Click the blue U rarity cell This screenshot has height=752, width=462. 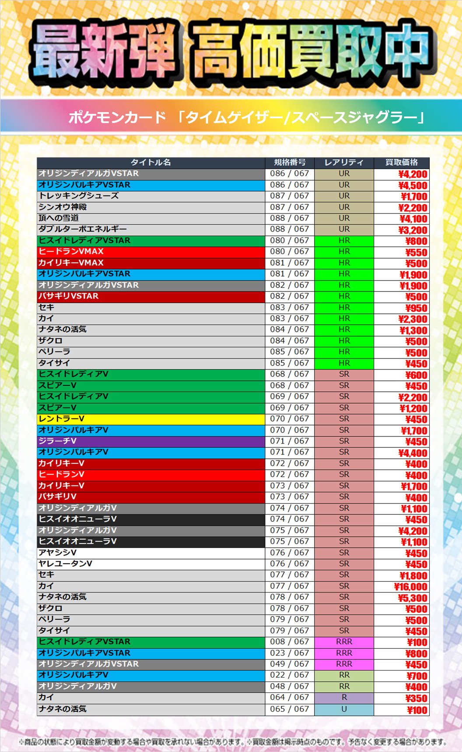344,709
